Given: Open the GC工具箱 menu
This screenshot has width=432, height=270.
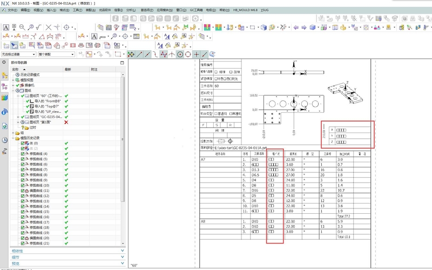Looking at the screenshot, I should (196, 10).
